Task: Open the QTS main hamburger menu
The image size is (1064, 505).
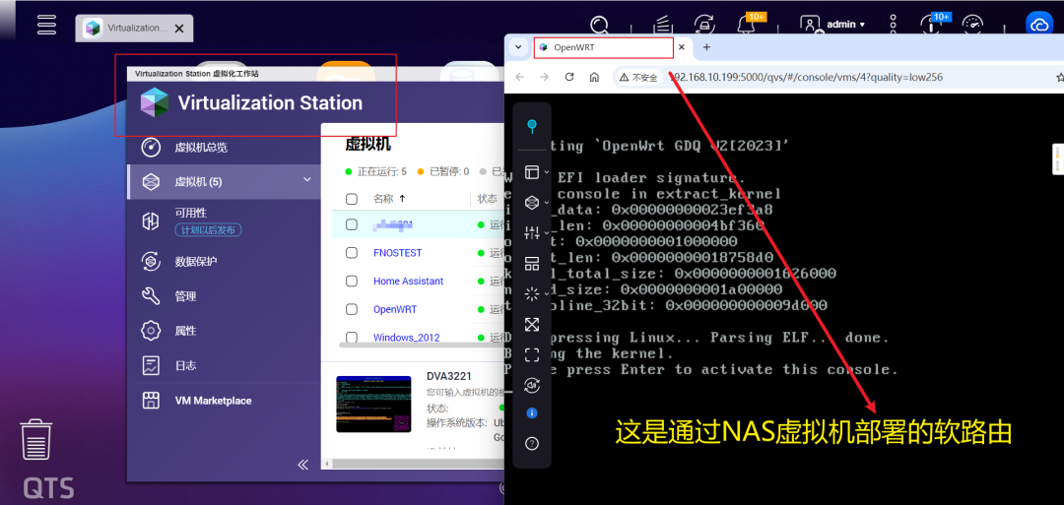Action: tap(47, 25)
